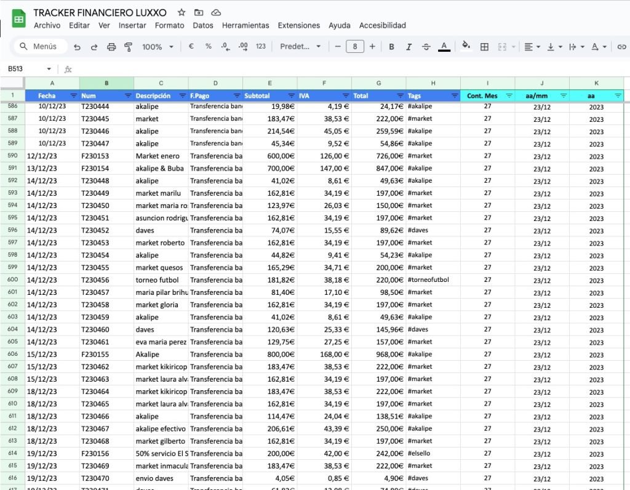Viewport: 630px width, 490px height.
Task: Open the Predet... font dropdown
Action: (300, 47)
